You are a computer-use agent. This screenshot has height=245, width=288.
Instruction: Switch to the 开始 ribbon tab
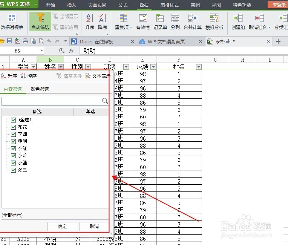click(x=51, y=5)
